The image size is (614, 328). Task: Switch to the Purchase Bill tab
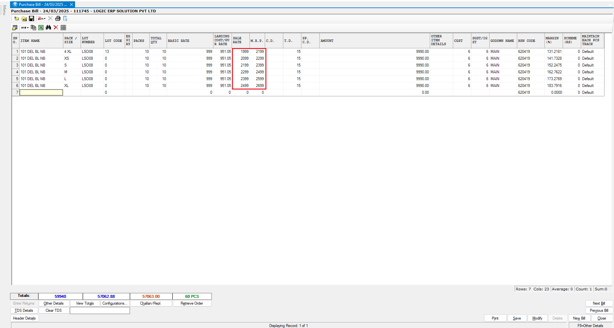click(41, 5)
